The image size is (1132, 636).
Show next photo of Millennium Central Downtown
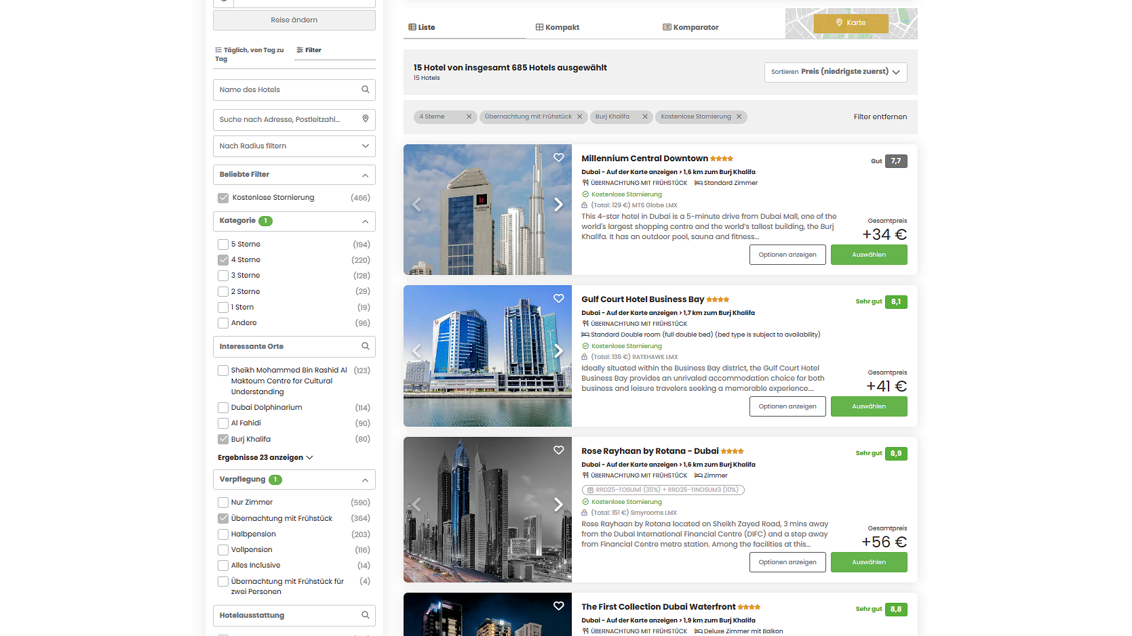click(x=558, y=205)
